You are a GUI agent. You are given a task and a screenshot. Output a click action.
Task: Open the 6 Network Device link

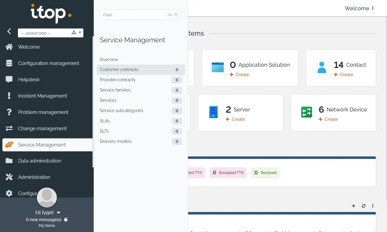pyautogui.click(x=343, y=110)
